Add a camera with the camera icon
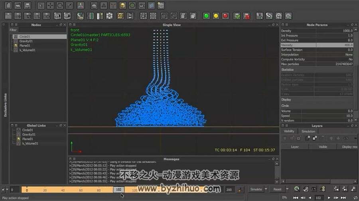The height and width of the screenshot is (201, 359). tap(142, 5)
